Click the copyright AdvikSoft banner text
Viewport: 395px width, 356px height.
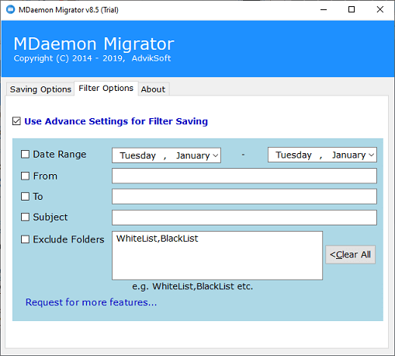(x=92, y=58)
